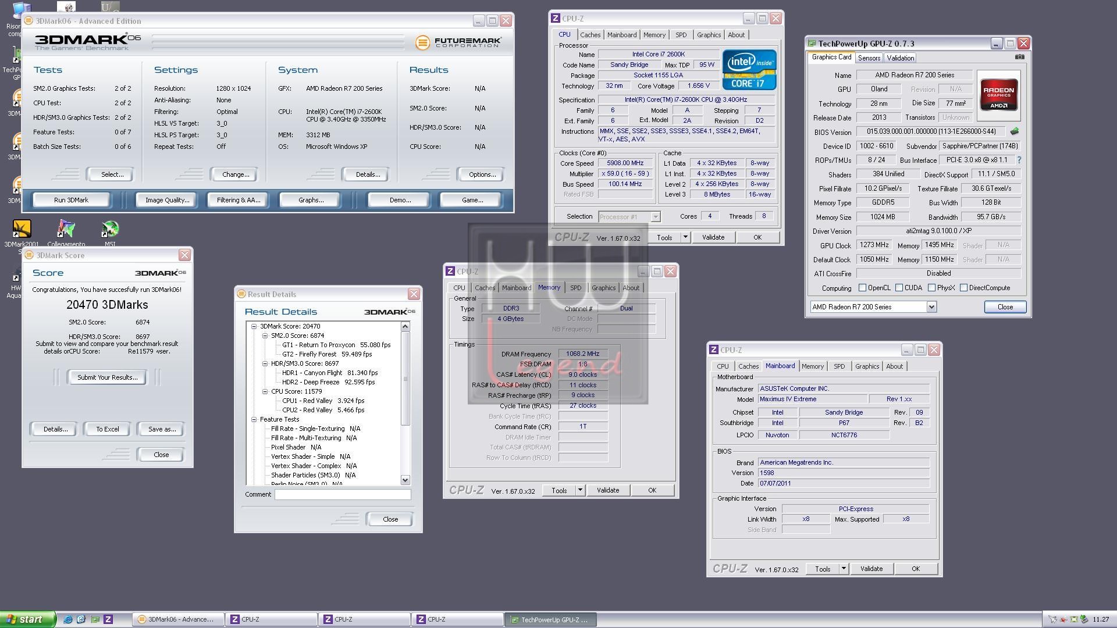Image resolution: width=1117 pixels, height=628 pixels.
Task: Collapse the HDR/SM3.0 Score tree node
Action: click(x=265, y=363)
